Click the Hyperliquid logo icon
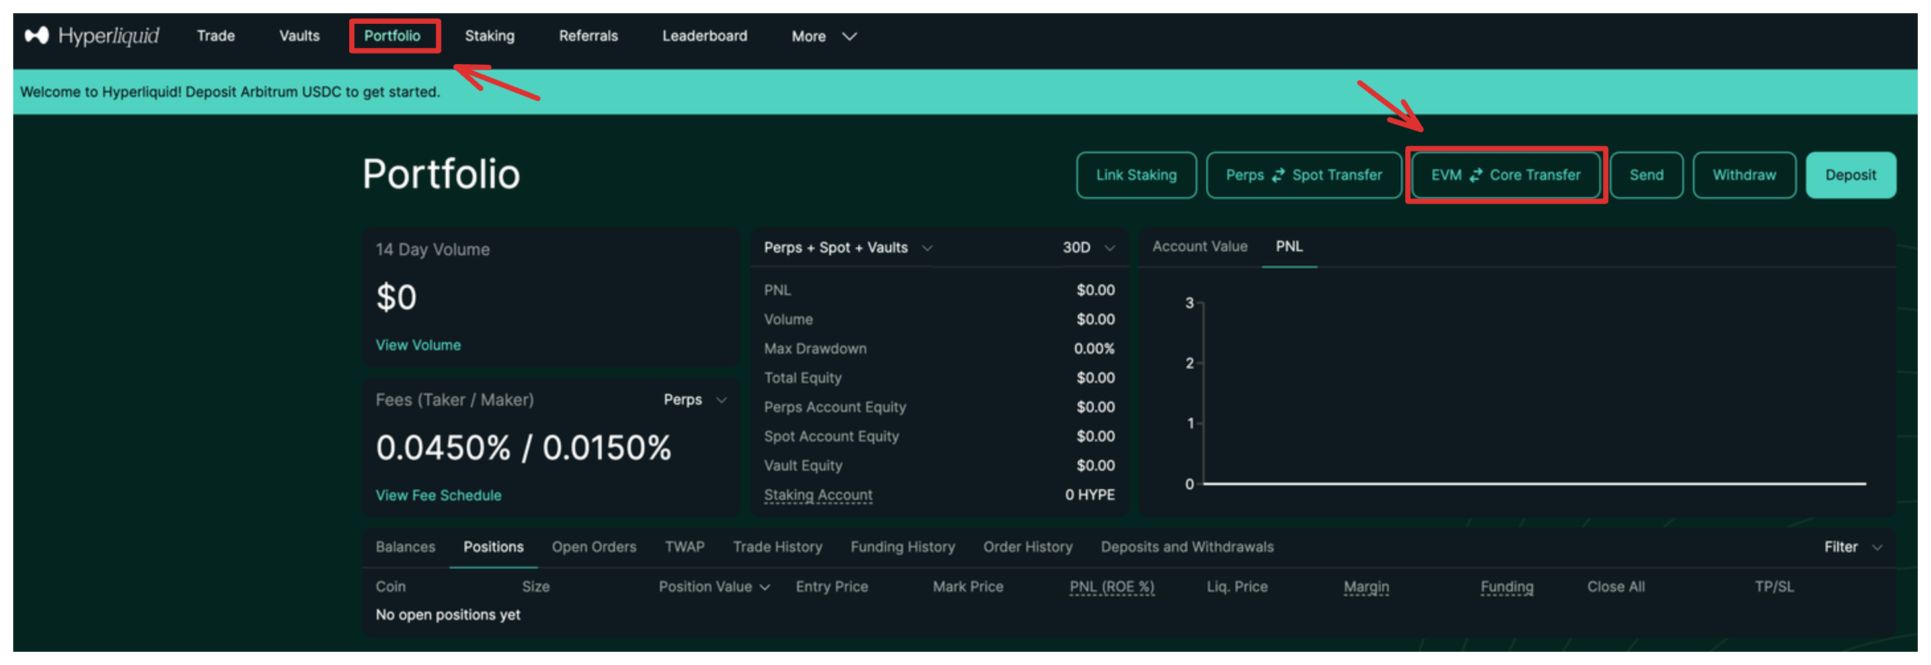 (x=37, y=35)
